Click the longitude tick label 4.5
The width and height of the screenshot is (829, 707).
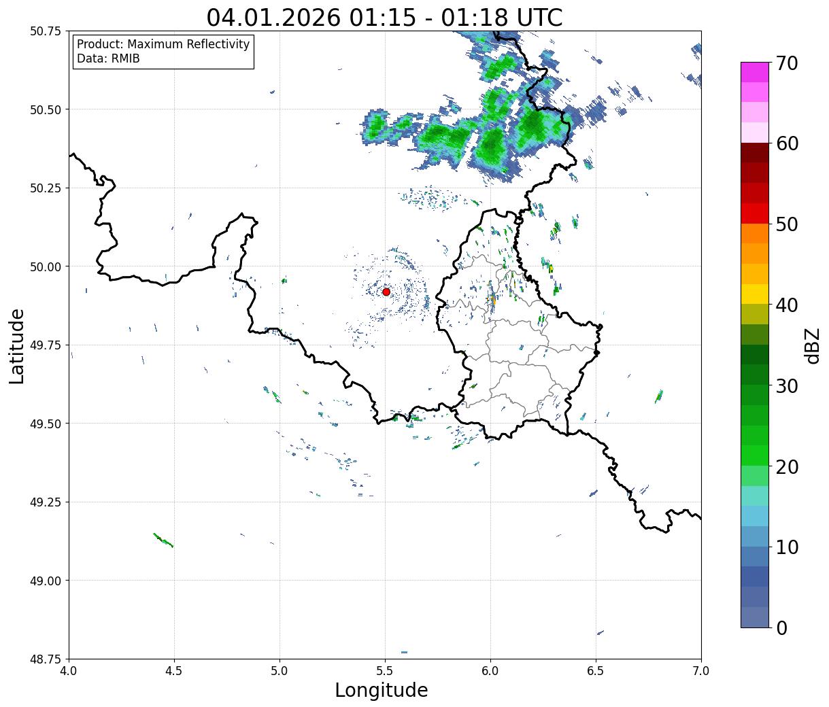[174, 671]
